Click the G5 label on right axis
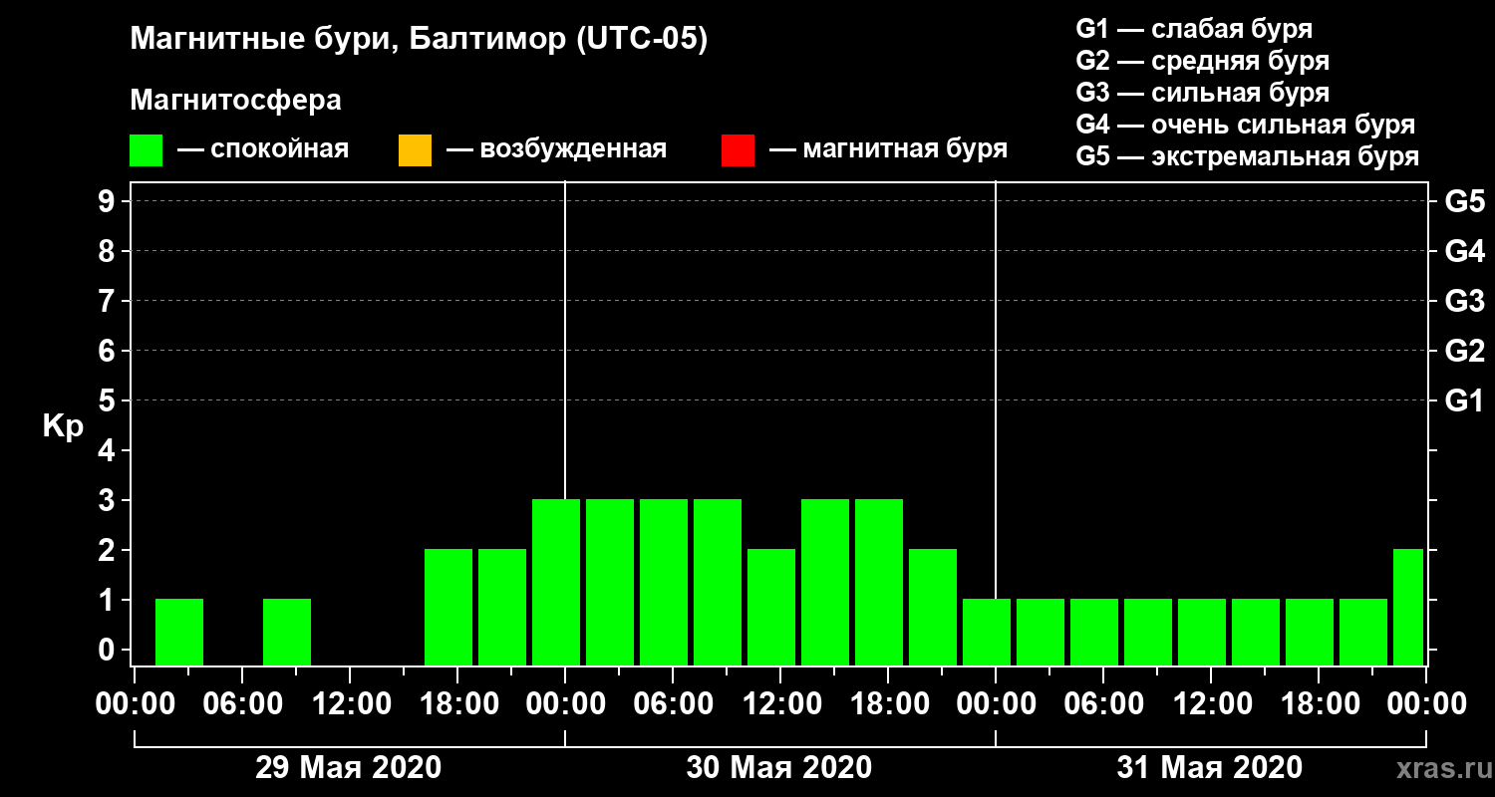This screenshot has height=797, width=1495. (1464, 201)
